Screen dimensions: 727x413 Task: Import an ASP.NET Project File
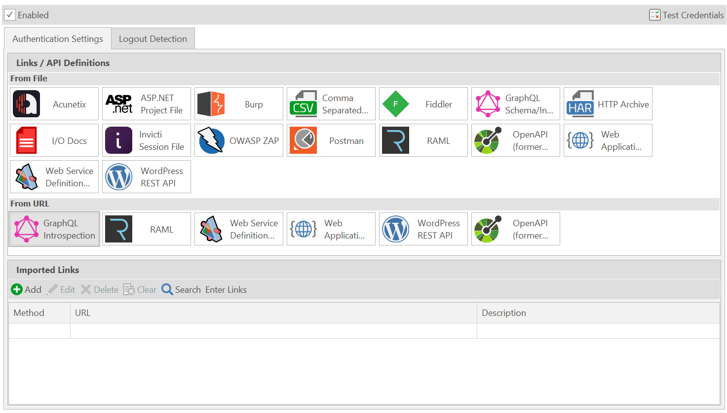tap(146, 104)
